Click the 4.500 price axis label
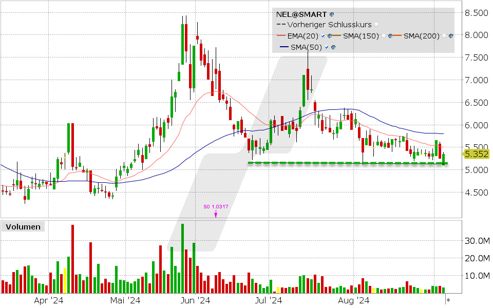This screenshot has width=493, height=308. coord(477,192)
